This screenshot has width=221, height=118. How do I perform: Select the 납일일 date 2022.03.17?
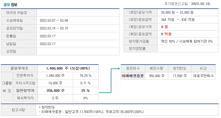point(47,44)
